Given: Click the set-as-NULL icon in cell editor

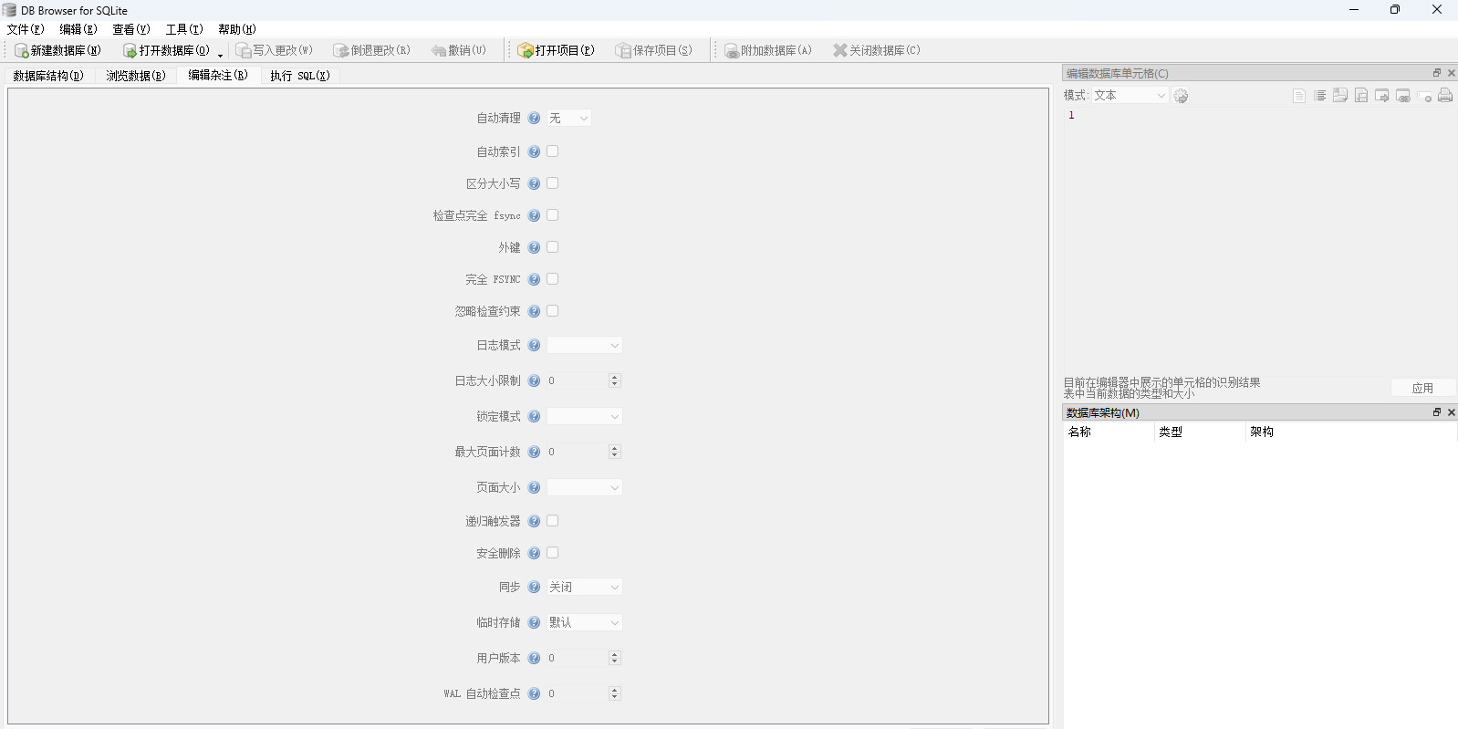Looking at the screenshot, I should (1424, 96).
